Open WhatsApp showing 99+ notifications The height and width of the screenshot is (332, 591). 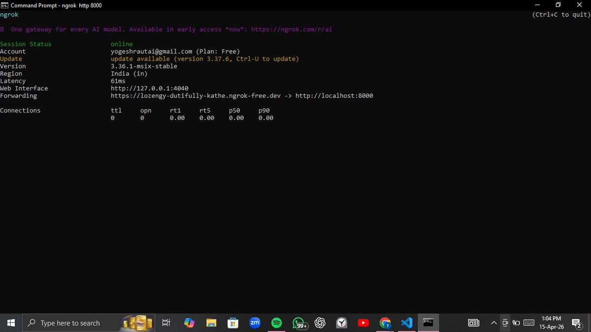pyautogui.click(x=298, y=323)
